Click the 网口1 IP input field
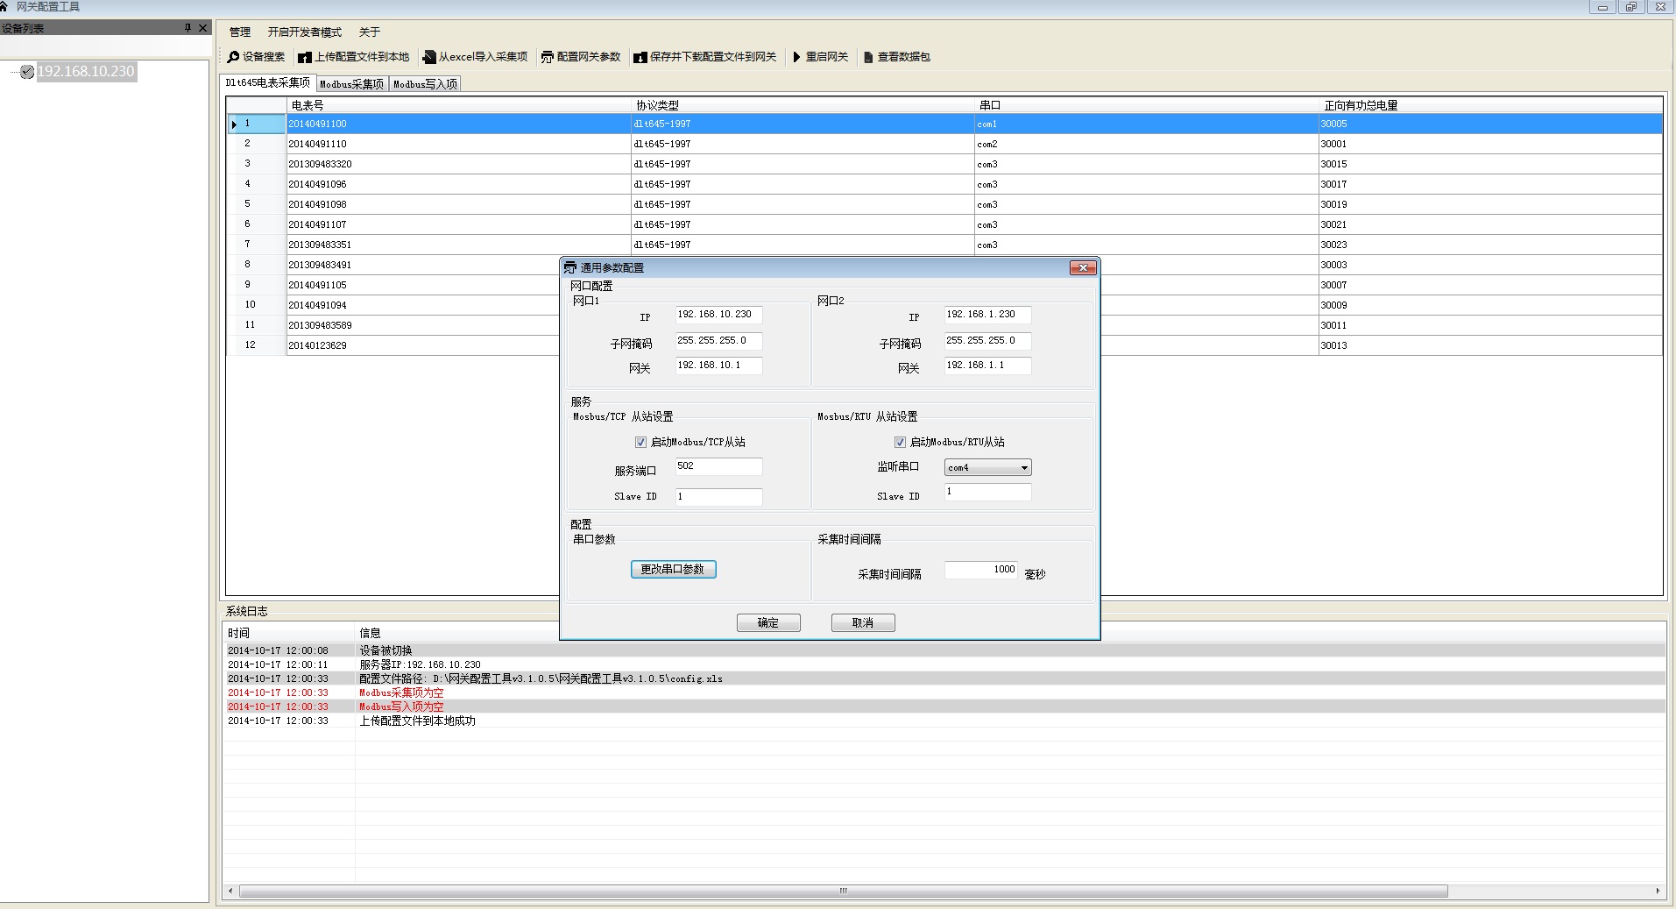Viewport: 1676px width, 909px height. (x=718, y=315)
